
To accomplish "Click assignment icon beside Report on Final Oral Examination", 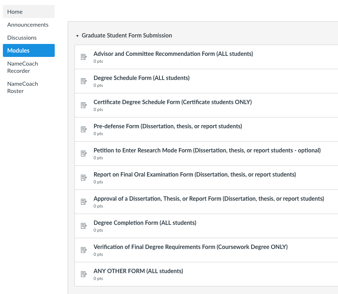I will (x=84, y=178).
